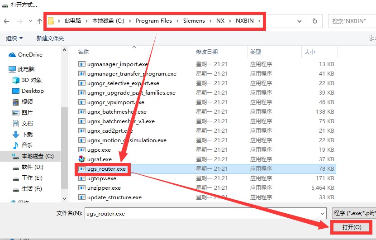Open 3D 对象 in the sidebar

click(x=27, y=80)
